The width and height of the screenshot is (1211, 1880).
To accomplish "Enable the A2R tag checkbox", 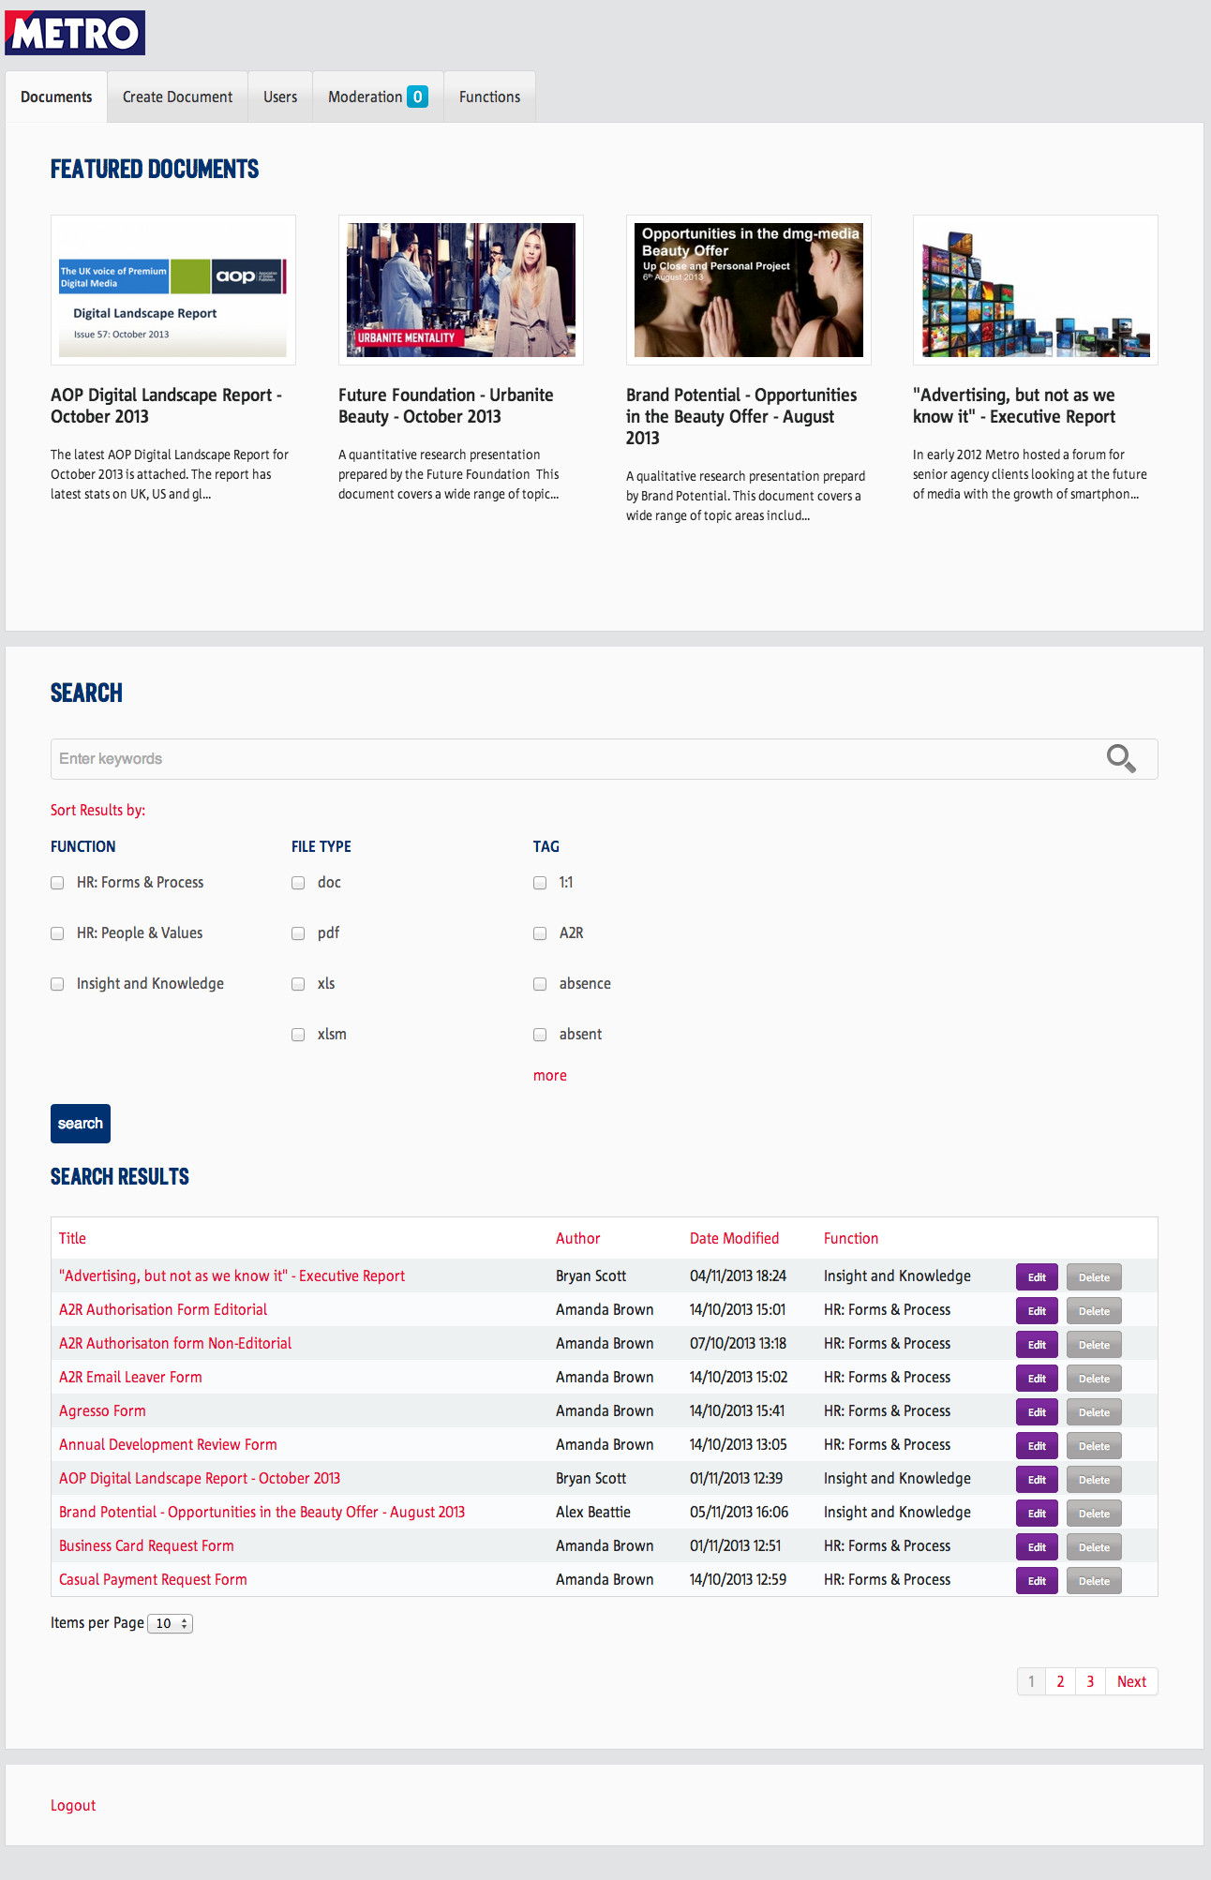I will coord(540,933).
